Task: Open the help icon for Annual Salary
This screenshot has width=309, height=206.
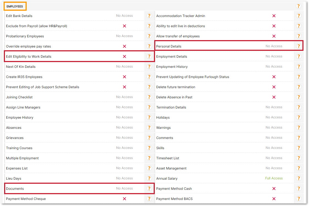Action: click(299, 179)
